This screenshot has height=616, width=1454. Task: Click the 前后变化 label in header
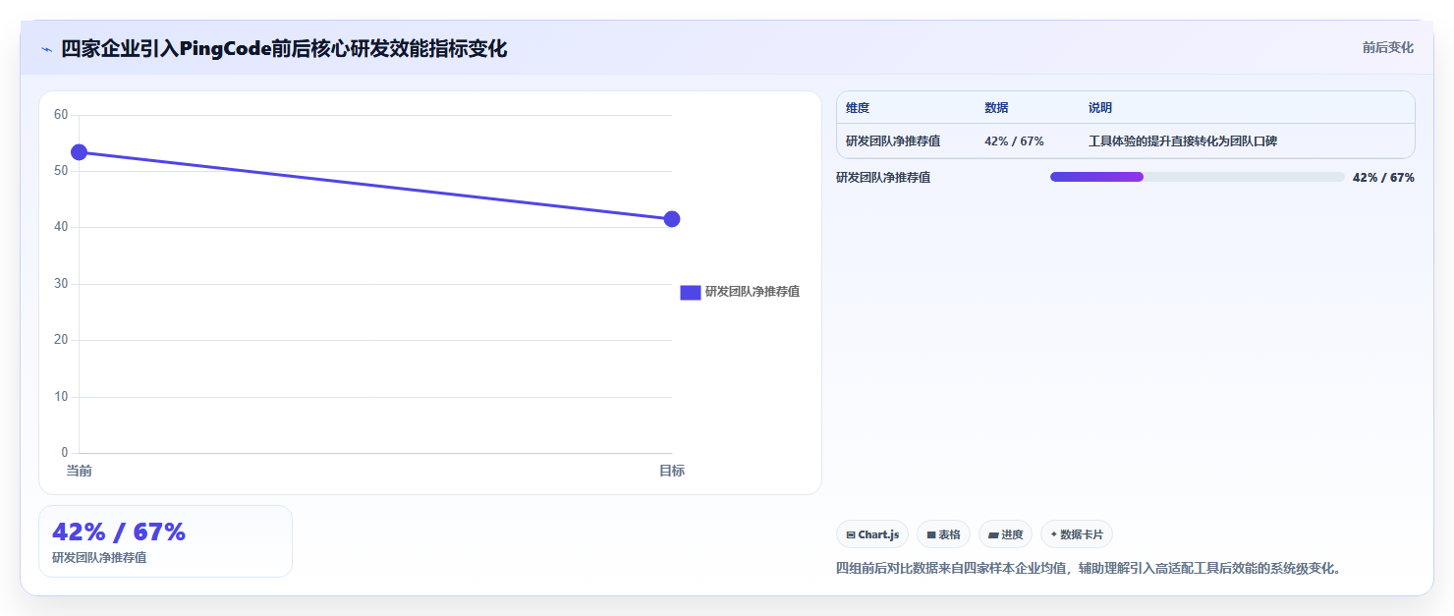pyautogui.click(x=1387, y=47)
